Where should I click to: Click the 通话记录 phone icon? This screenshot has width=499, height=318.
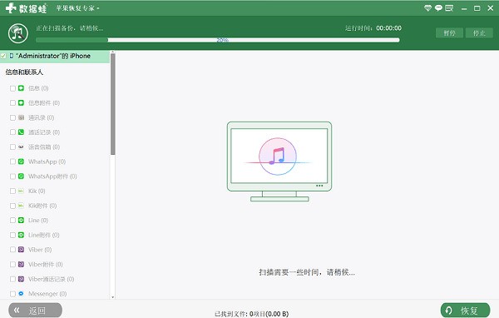pos(21,132)
